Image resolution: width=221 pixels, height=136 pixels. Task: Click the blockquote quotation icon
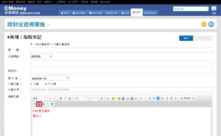154,98
